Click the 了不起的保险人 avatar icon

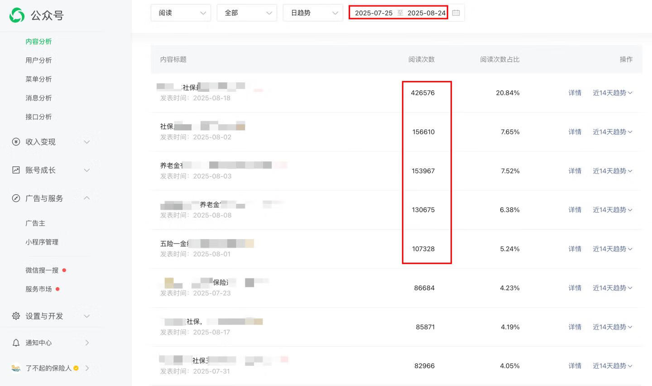(x=16, y=368)
